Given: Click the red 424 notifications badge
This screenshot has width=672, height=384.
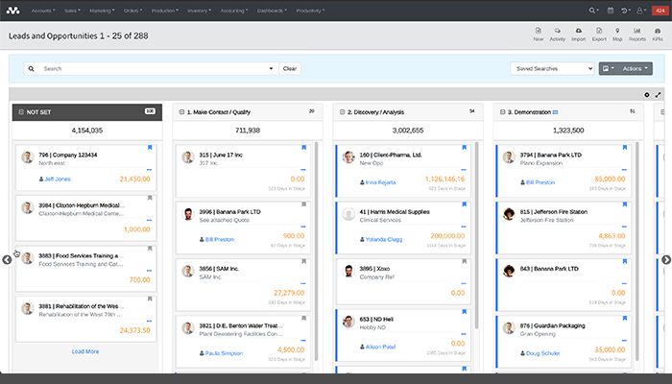Looking at the screenshot, I should click(660, 11).
